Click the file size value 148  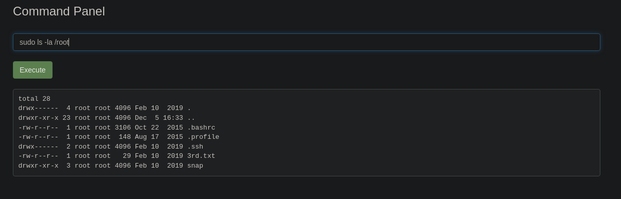tap(125, 137)
